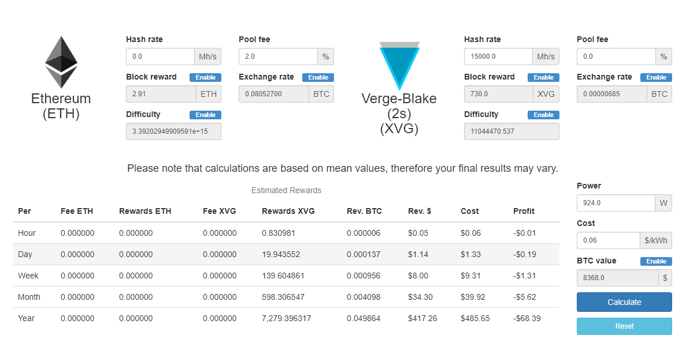Click hourly XVG reward 0.830981
This screenshot has height=343, width=686.
[x=279, y=233]
